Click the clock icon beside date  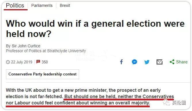tap(8, 62)
